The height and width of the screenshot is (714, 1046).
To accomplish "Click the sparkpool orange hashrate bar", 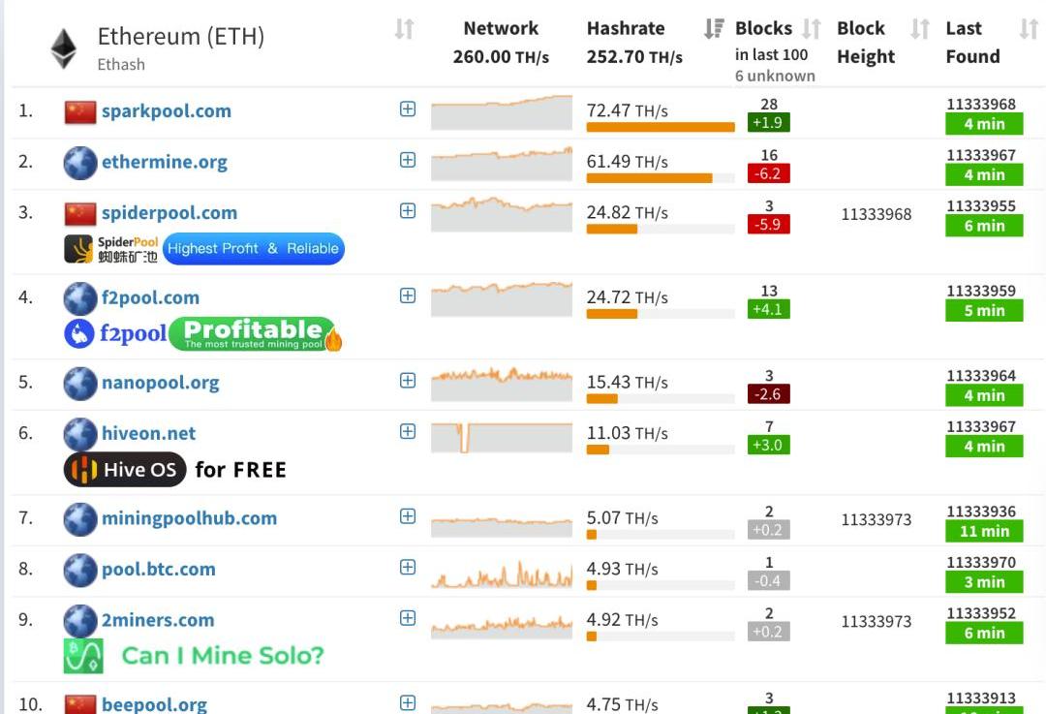I will [661, 127].
